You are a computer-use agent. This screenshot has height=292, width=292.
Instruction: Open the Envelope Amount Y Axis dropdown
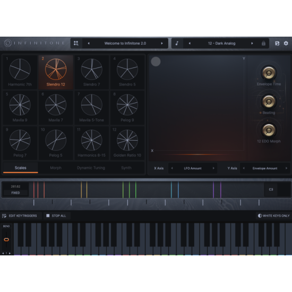pos(265,168)
